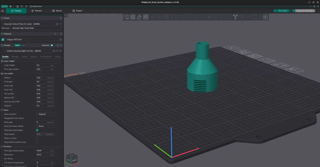Click the Undo arrow in the title bar
The width and height of the screenshot is (320, 167).
pos(22,6)
